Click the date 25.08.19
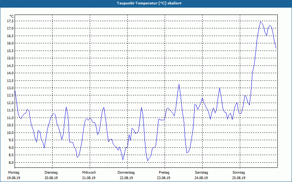292x182 pixels. click(x=239, y=178)
